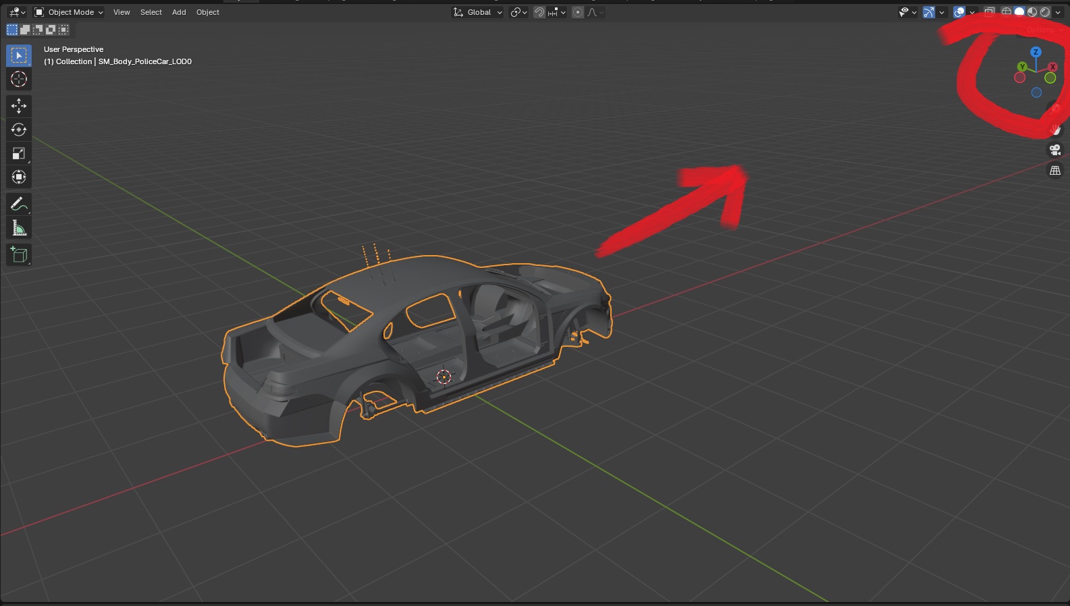
Task: Select the Annotate pencil tool
Action: coord(19,204)
